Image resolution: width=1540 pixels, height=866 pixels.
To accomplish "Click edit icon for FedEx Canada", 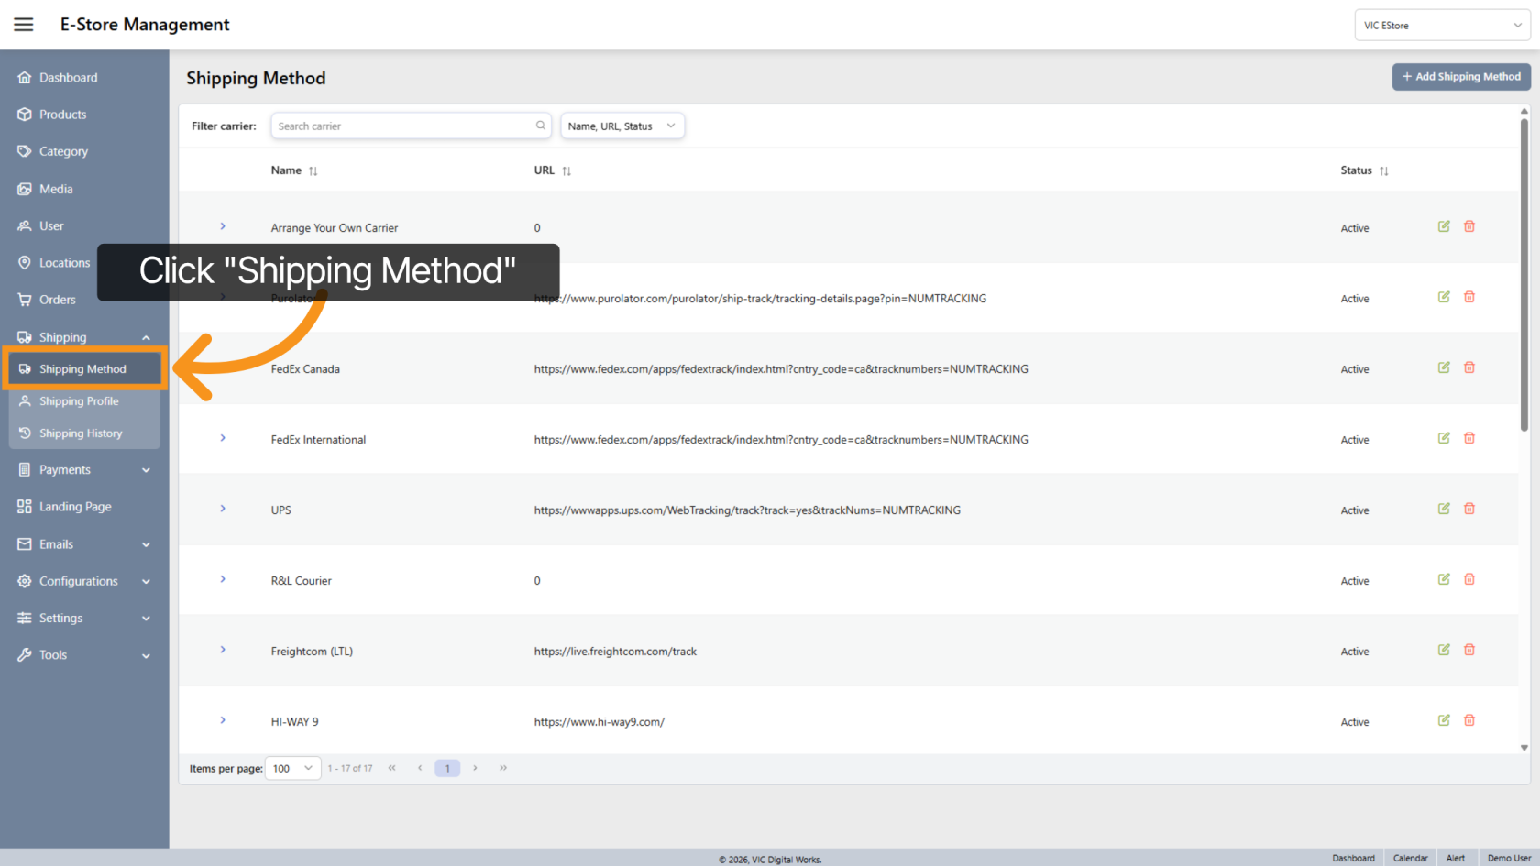I will 1444,367.
